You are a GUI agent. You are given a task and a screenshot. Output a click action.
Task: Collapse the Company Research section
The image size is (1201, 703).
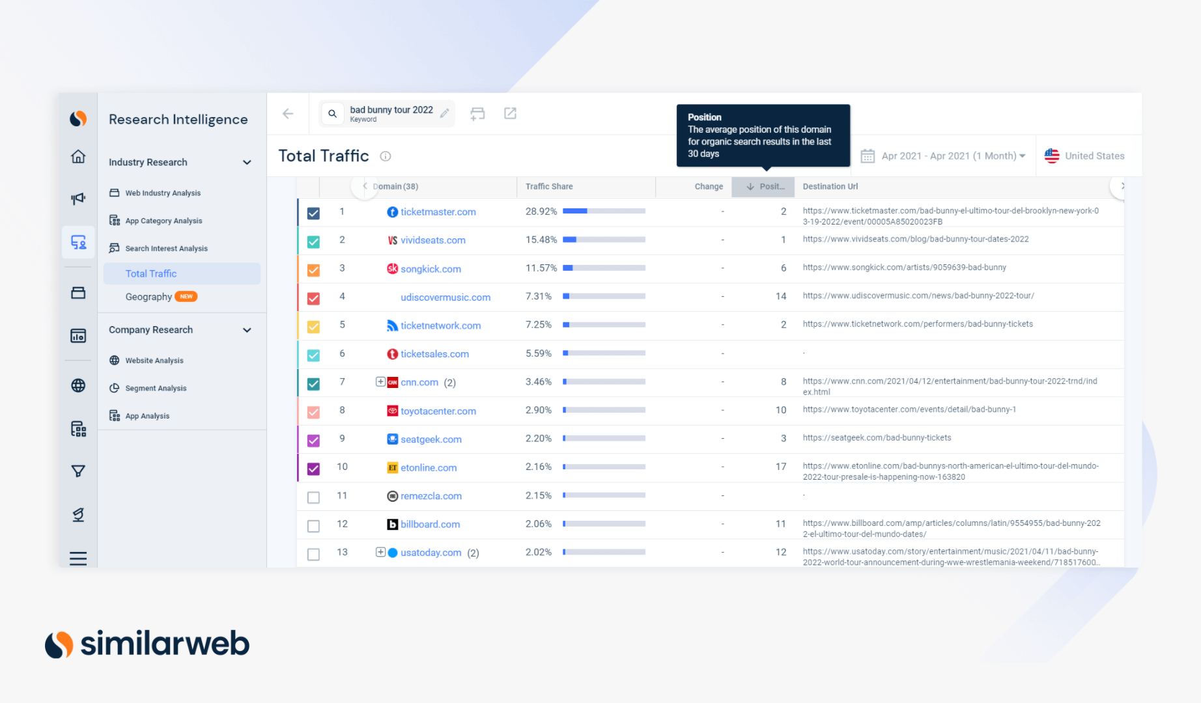[x=247, y=330]
